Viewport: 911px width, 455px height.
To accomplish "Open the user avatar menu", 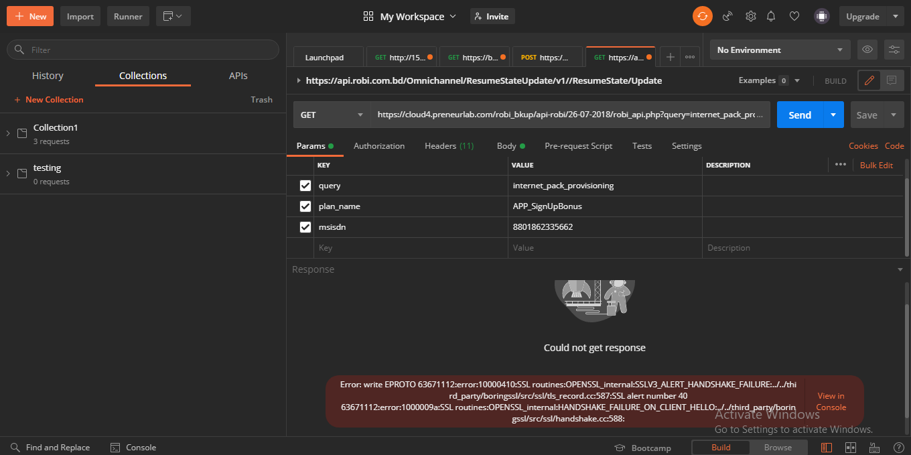I will coord(821,16).
